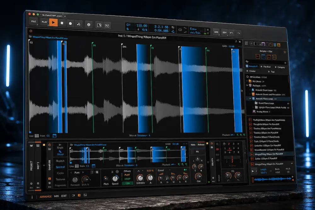
Task: Click the Release tab in sampler
Action: tap(201, 145)
